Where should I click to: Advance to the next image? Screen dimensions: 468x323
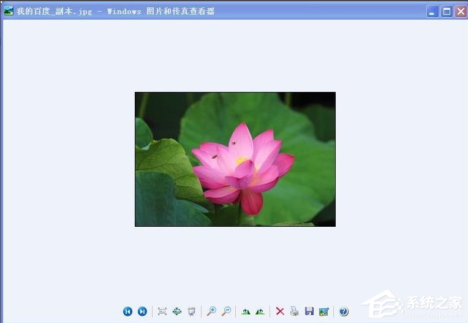pos(142,311)
